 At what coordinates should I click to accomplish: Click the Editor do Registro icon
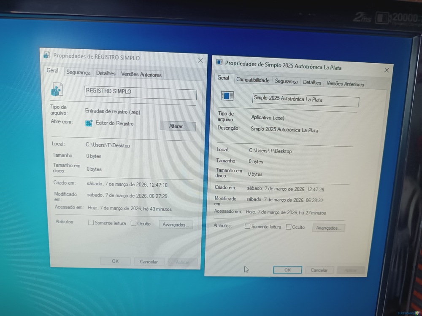coord(89,123)
